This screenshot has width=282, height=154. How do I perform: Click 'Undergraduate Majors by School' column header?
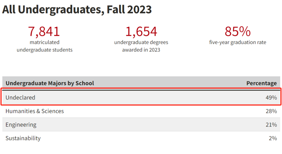(50, 83)
